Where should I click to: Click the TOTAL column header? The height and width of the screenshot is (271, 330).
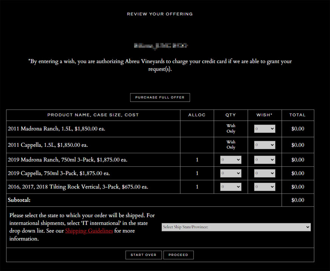(298, 115)
